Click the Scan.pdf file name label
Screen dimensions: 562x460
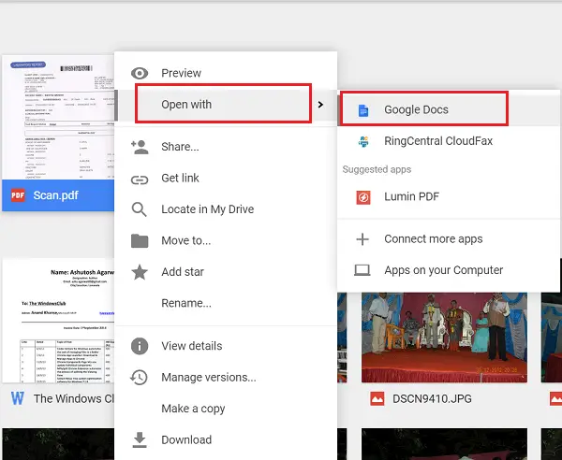[55, 195]
